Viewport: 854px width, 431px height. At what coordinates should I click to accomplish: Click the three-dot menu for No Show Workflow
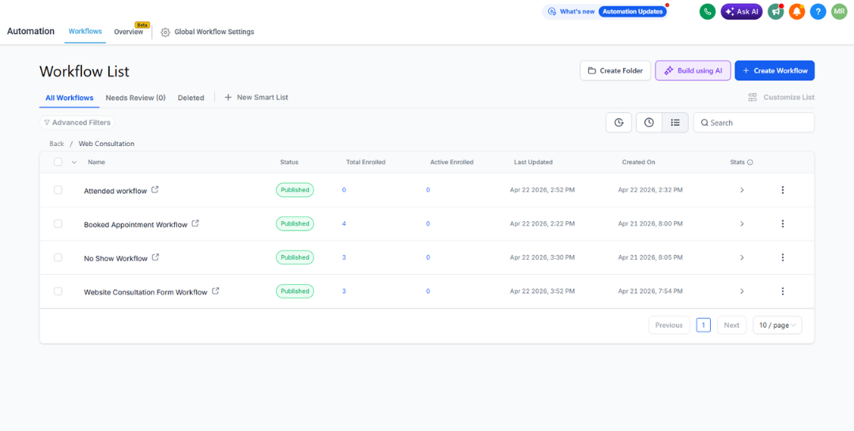783,257
